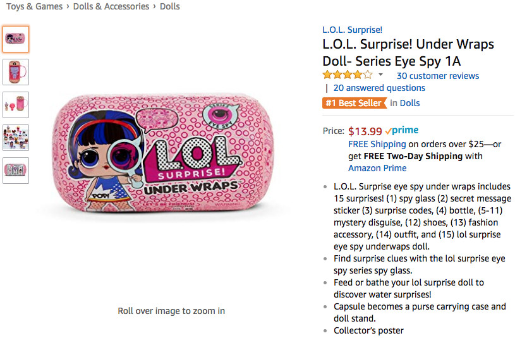Screen dimensions: 515x338
Task: Select fourth thumbnail showing doll collection
Action: 16,138
